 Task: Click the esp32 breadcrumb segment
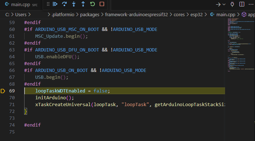tap(197, 15)
